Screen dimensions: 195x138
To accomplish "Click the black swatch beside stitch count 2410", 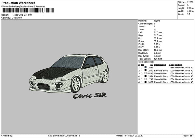I will coord(145,70).
